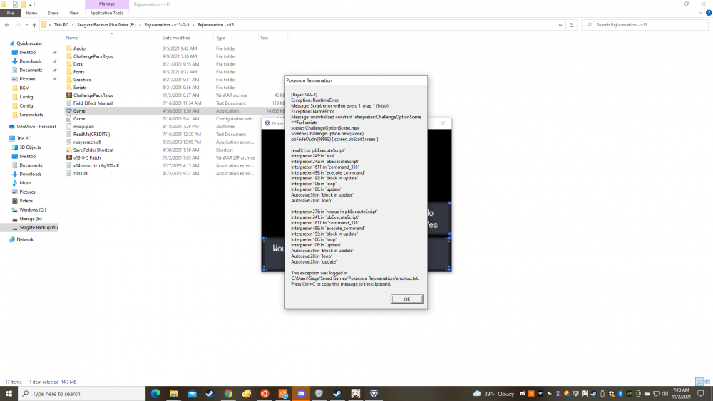Viewport: 713px width, 401px height.
Task: Open the Share ribbon tab
Action: click(x=53, y=13)
